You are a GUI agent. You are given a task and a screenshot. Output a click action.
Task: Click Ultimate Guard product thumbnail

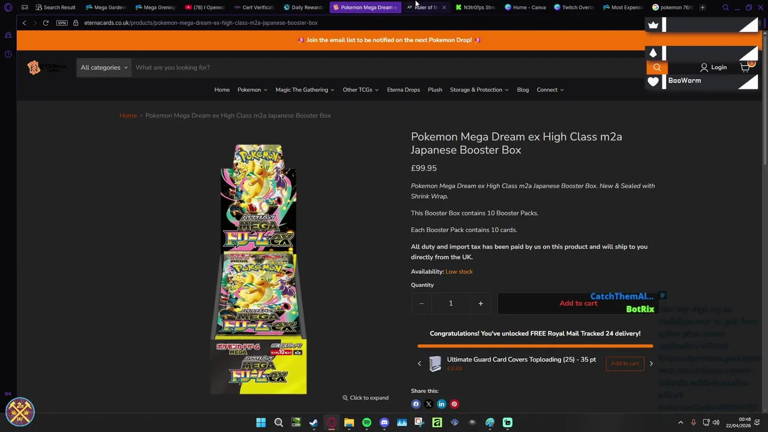435,364
